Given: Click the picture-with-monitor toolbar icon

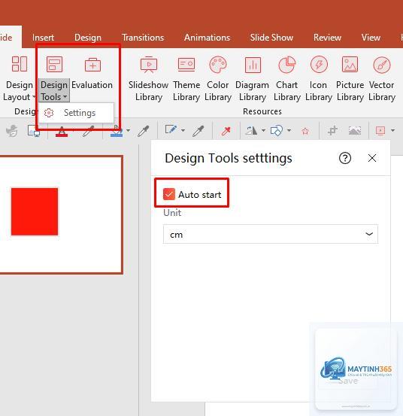Looking at the screenshot, I should tap(34, 131).
